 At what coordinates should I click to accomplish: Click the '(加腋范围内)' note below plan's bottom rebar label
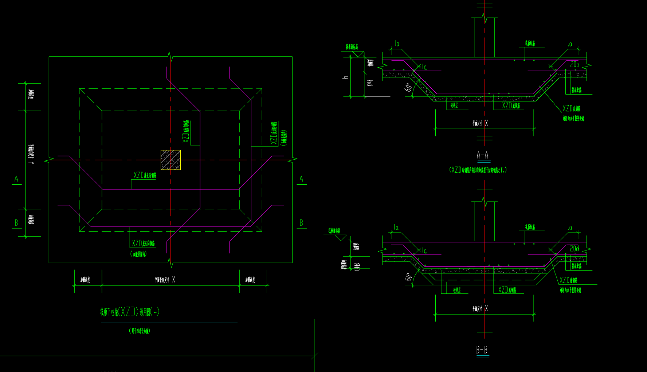pos(139,254)
